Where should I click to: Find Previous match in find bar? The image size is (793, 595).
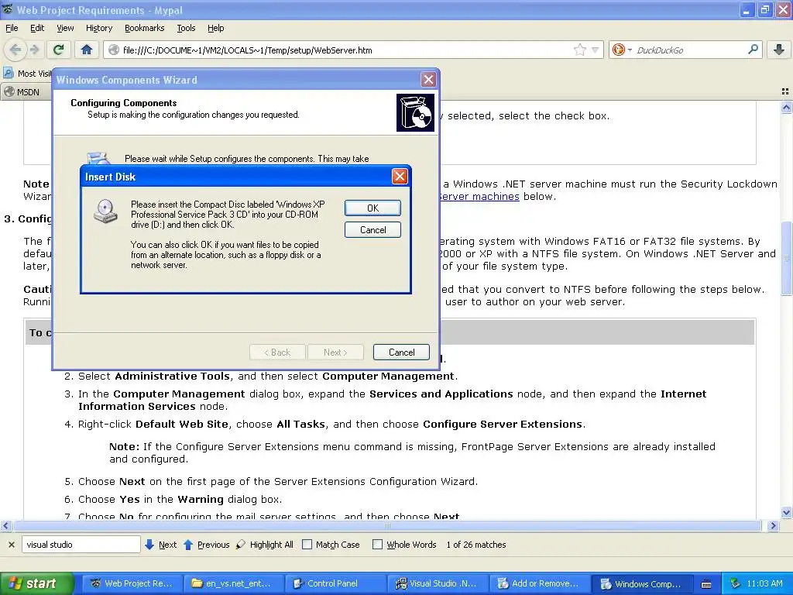pos(206,545)
